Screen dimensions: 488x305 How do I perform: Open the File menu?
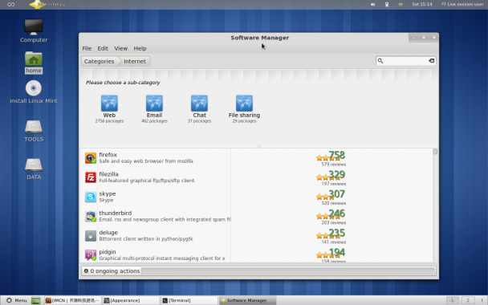pos(87,48)
